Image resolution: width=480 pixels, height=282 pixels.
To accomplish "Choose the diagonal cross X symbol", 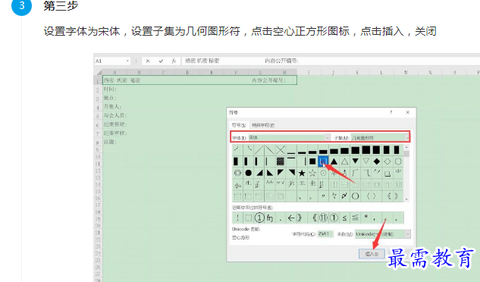I will point(280,150).
